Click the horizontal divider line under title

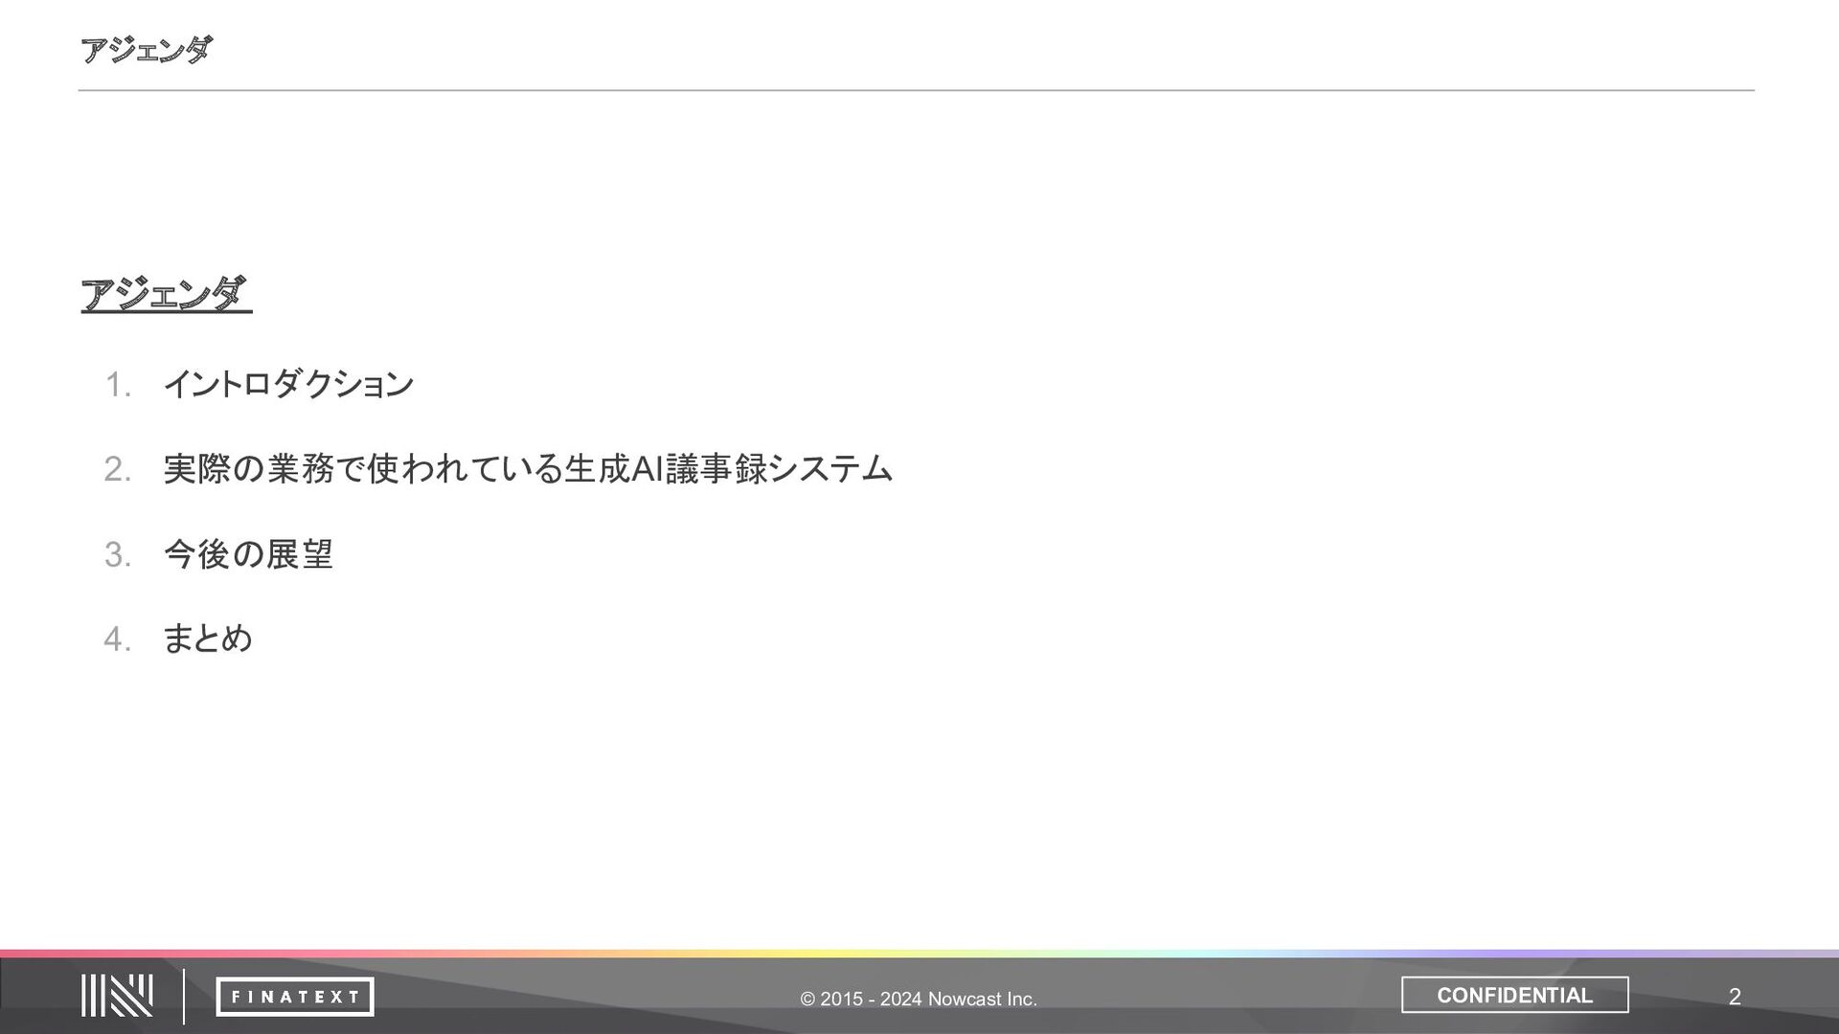click(916, 91)
